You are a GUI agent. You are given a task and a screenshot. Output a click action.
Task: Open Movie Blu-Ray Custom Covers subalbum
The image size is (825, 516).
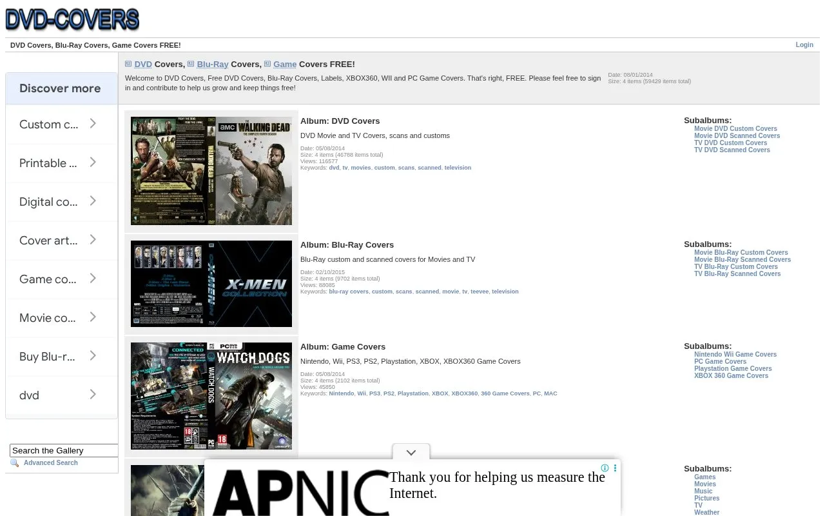(x=741, y=253)
